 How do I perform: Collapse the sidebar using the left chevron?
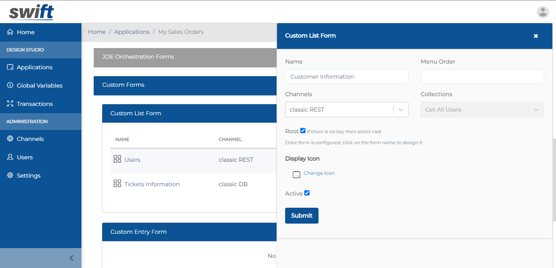72,258
